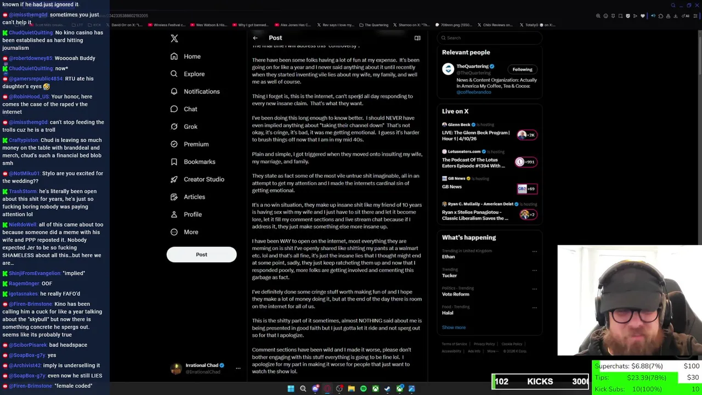Click the browser search icon at top right
702x395 pixels.
[x=673, y=5]
